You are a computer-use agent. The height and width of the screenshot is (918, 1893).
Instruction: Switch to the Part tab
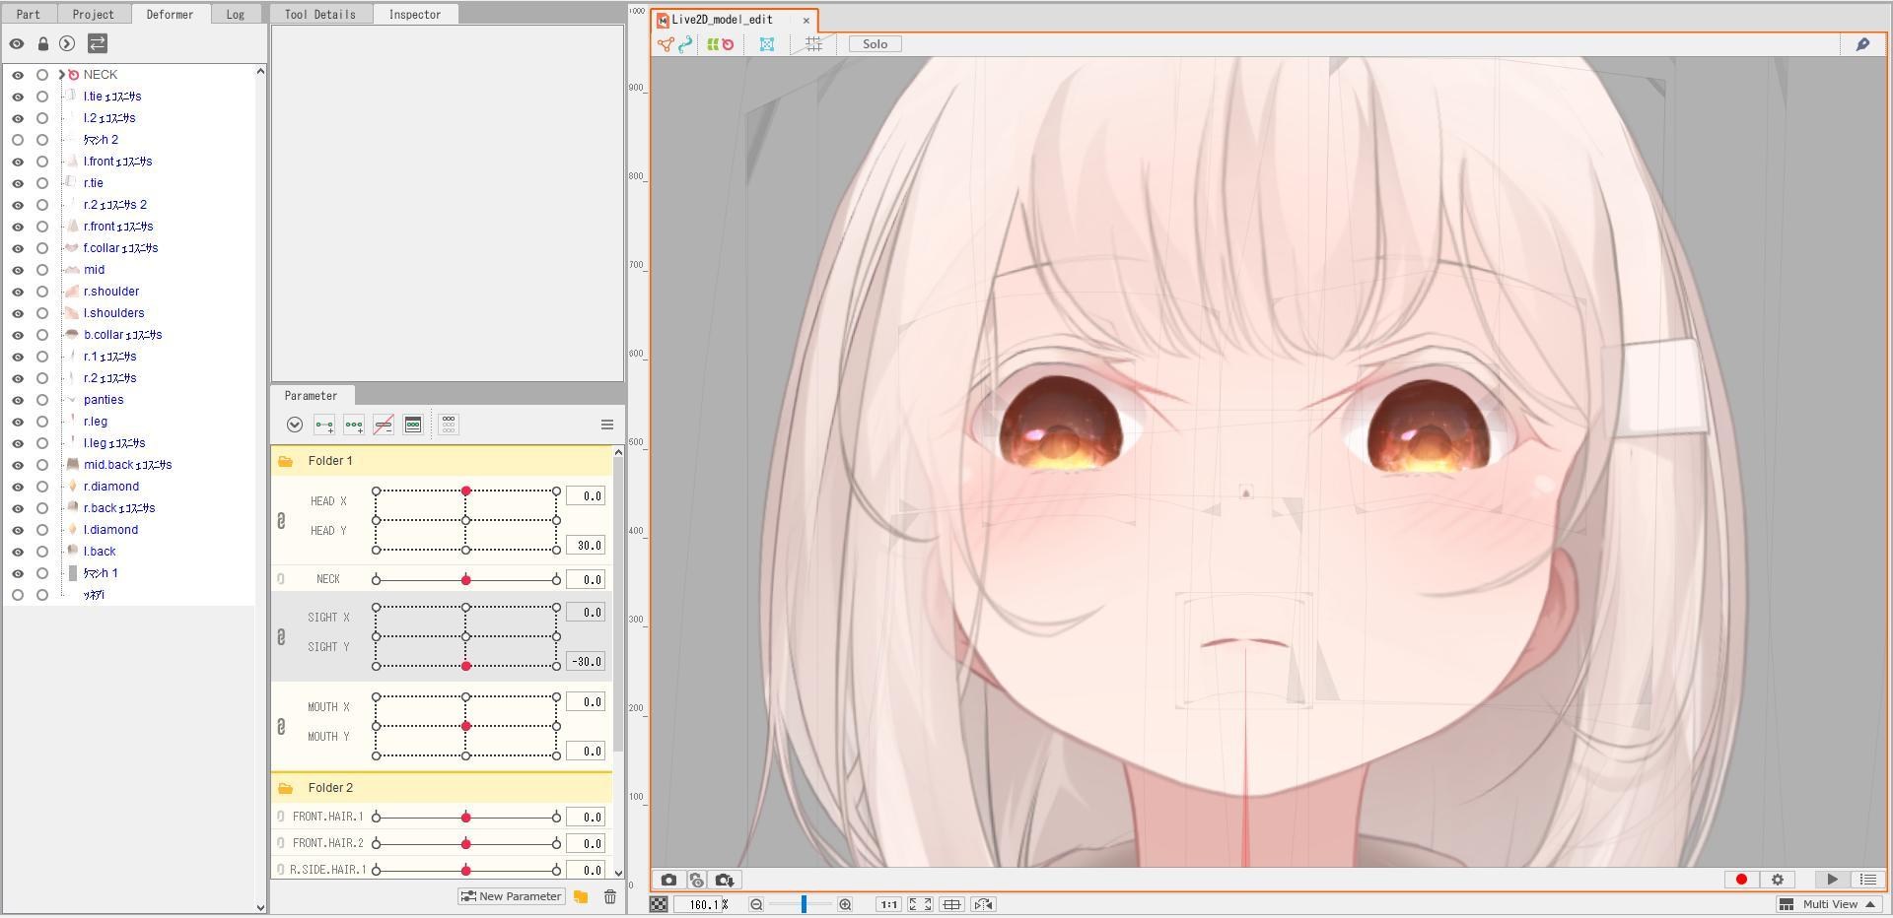29,15
